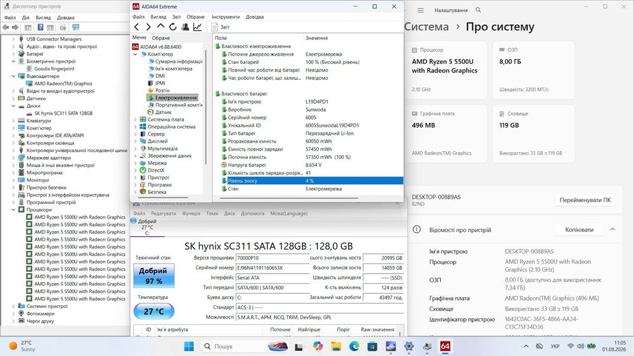This screenshot has width=634, height=356.
Task: Open Інструменти menu in AIDA64
Action: (226, 17)
